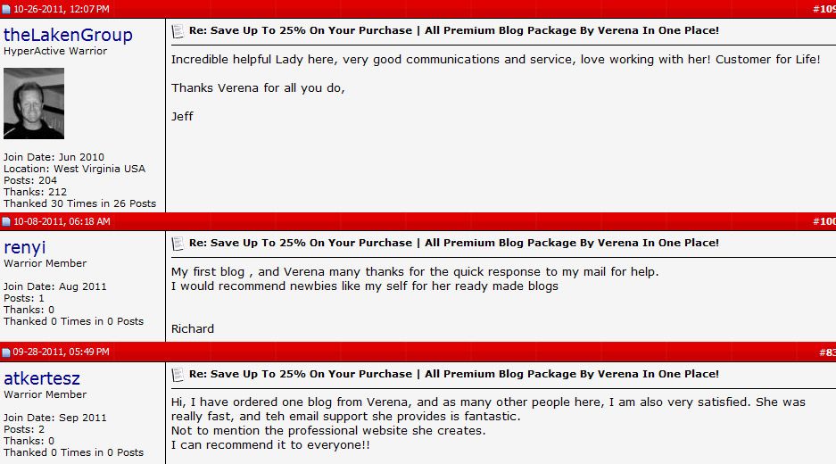Click the 09-28-2011, 05:49 PM timestamp
The image size is (836, 464).
[x=62, y=352]
